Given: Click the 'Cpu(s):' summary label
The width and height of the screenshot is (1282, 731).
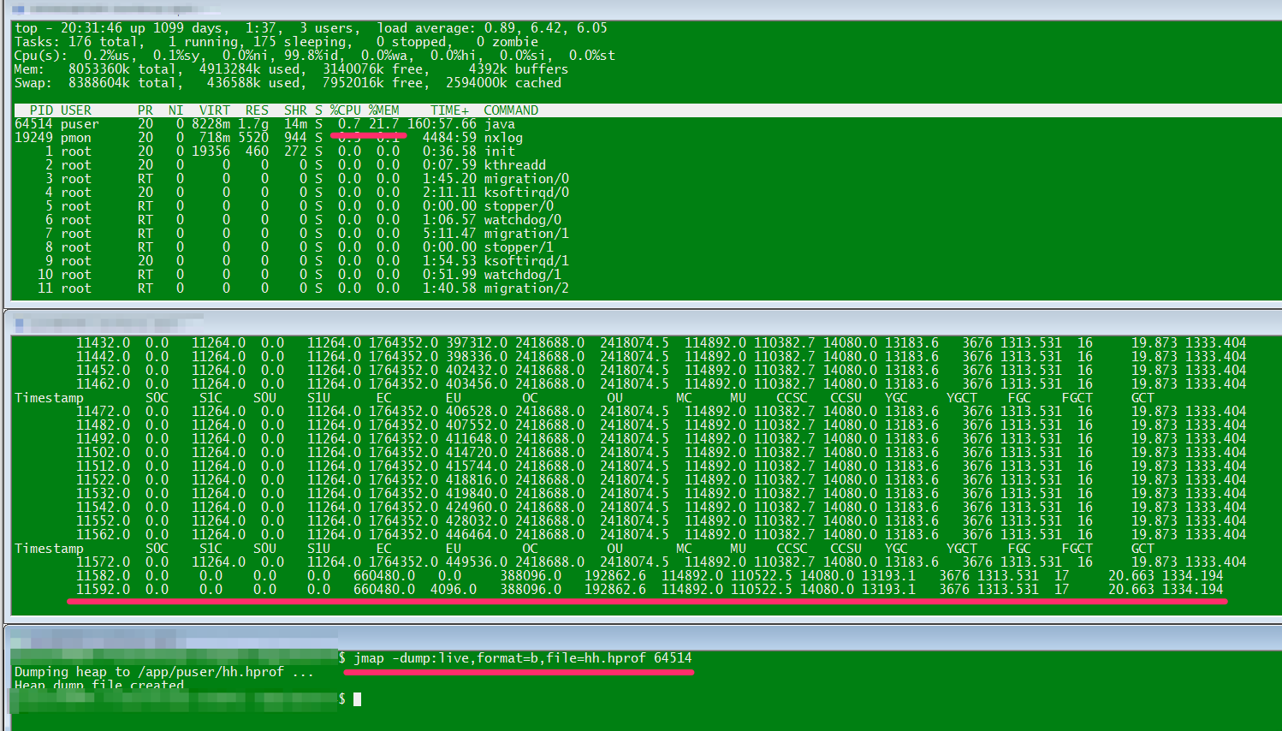Looking at the screenshot, I should tap(41, 56).
